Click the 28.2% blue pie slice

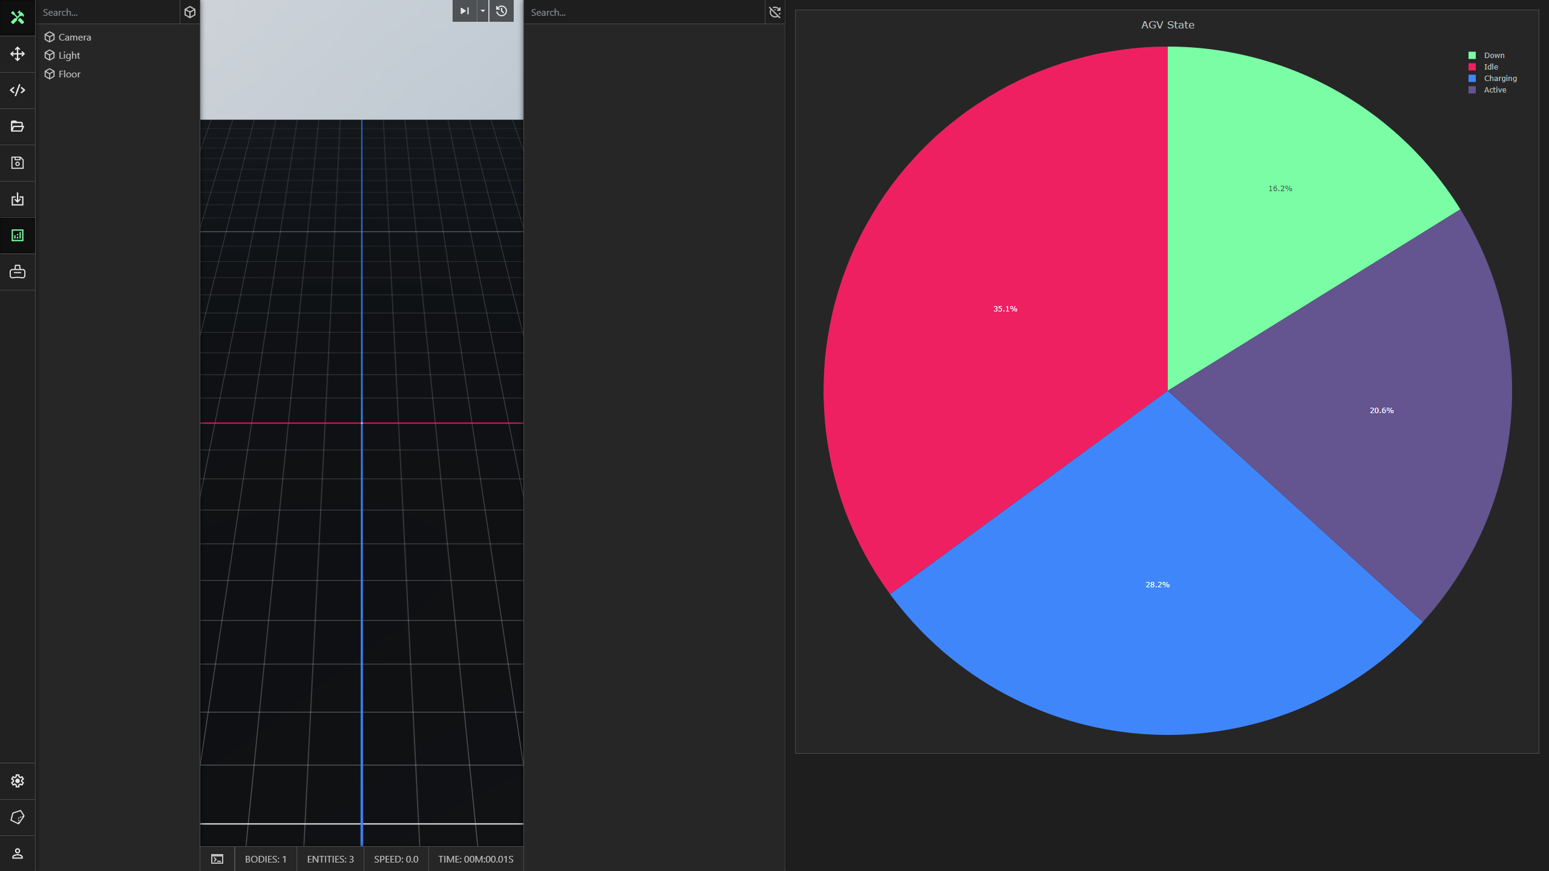coord(1157,584)
